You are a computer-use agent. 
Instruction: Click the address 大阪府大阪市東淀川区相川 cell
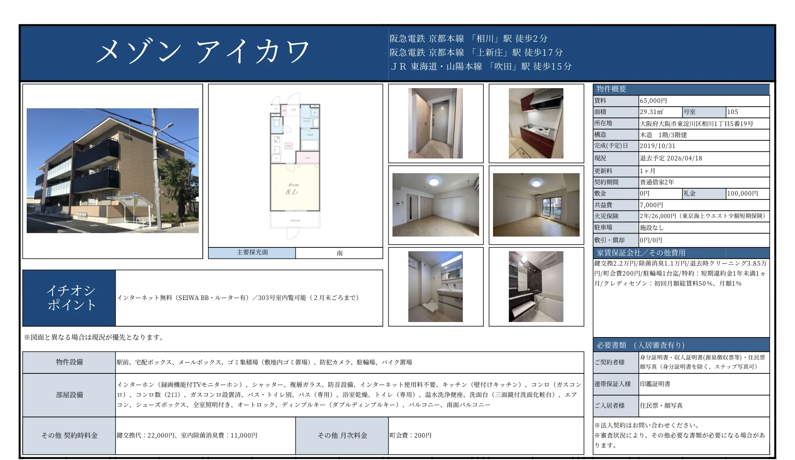(696, 124)
